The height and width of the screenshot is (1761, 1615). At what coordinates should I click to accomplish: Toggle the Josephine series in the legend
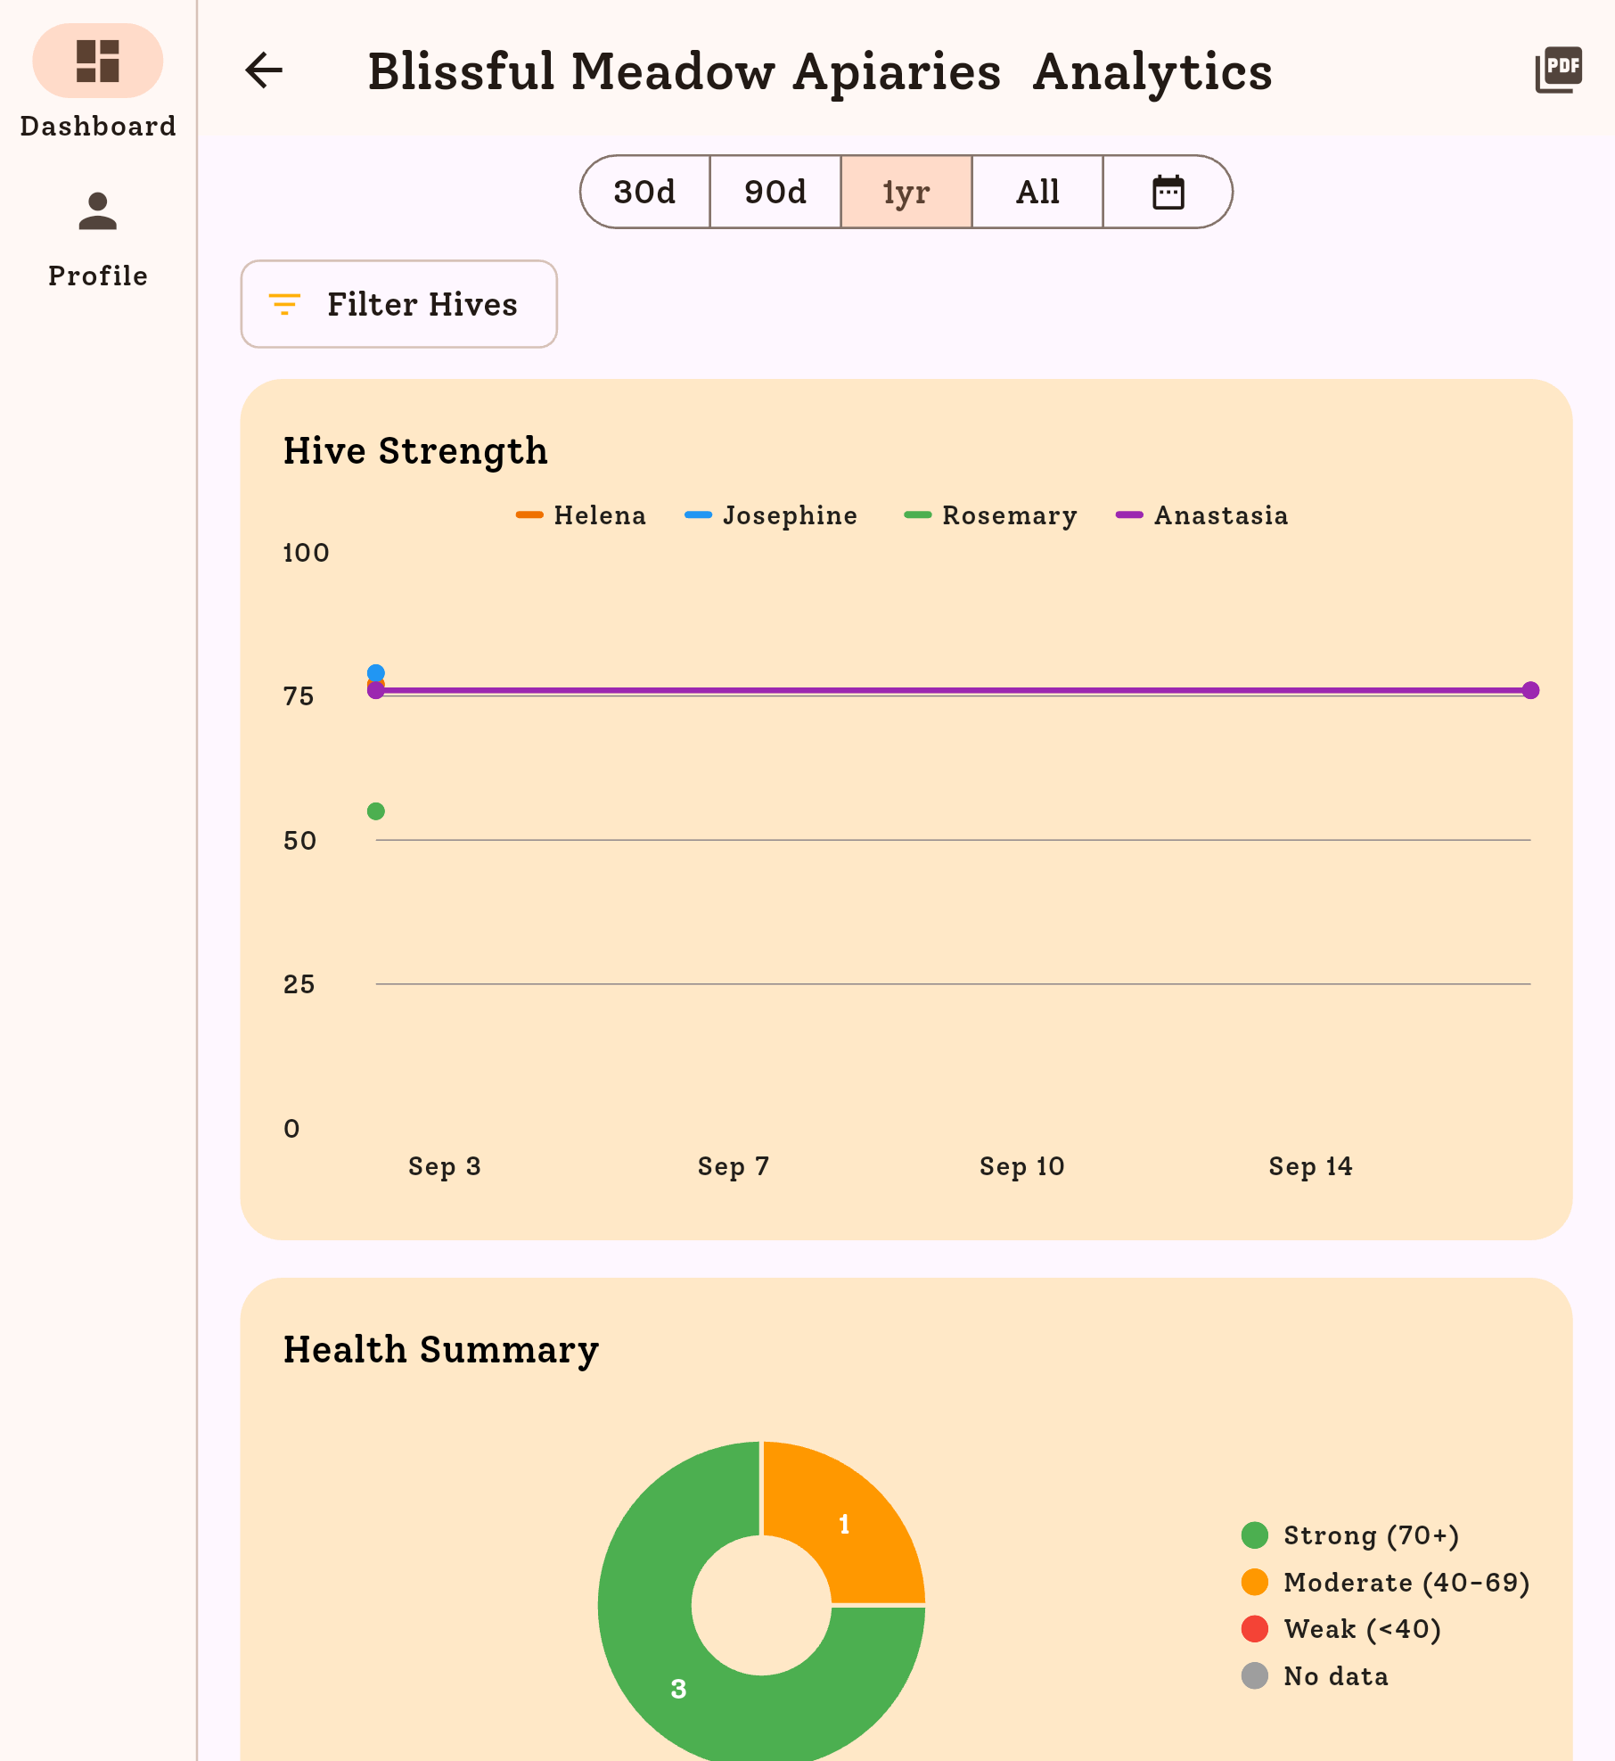(x=769, y=515)
